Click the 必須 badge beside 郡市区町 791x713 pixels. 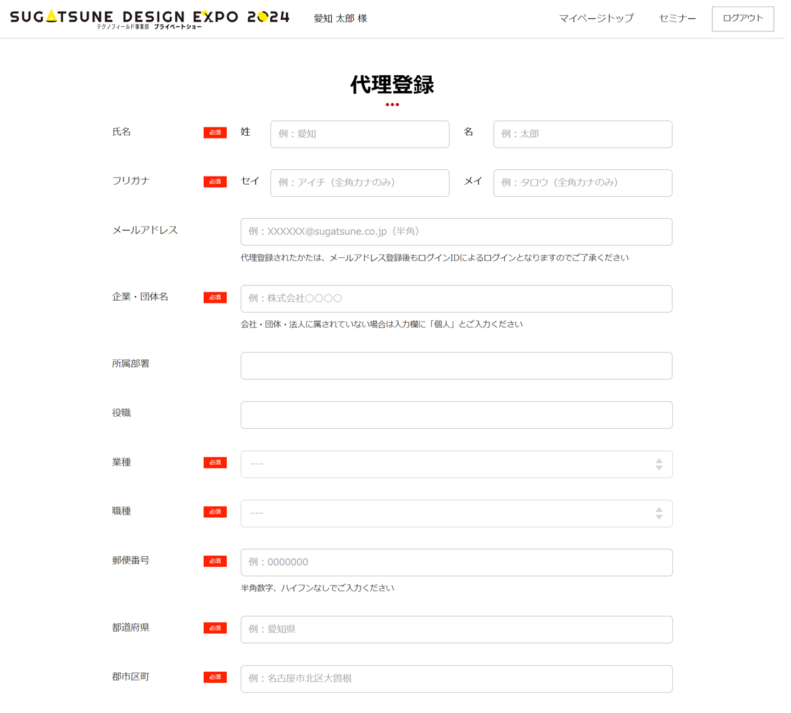point(215,677)
